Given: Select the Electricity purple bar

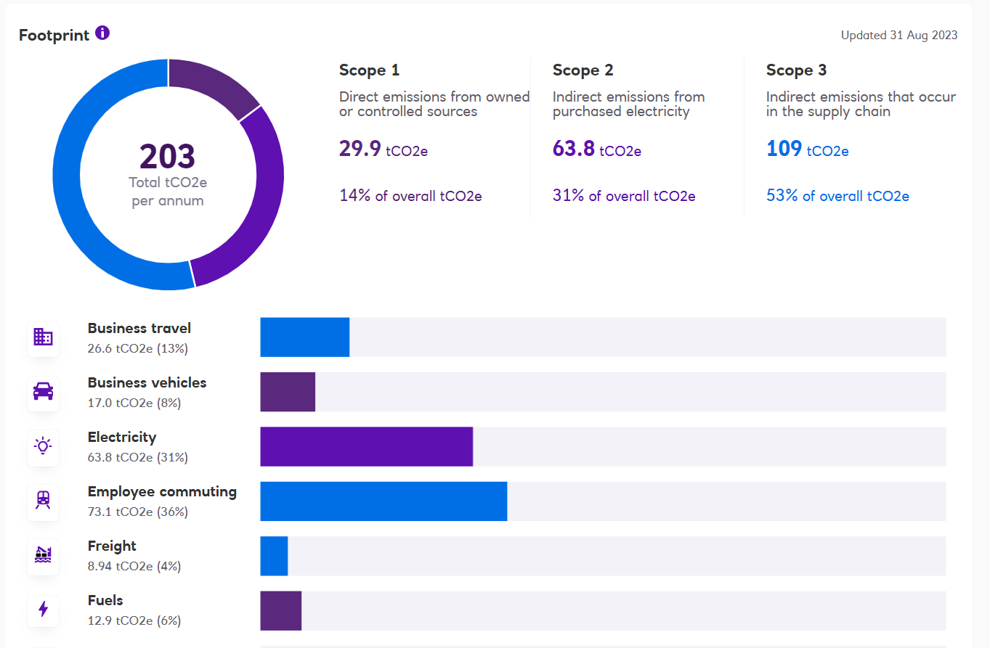Looking at the screenshot, I should tap(366, 446).
